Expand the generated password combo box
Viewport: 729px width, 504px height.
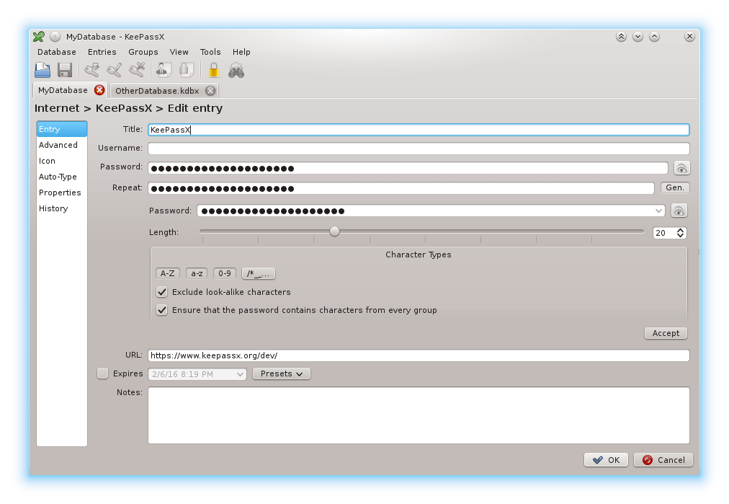pos(660,211)
